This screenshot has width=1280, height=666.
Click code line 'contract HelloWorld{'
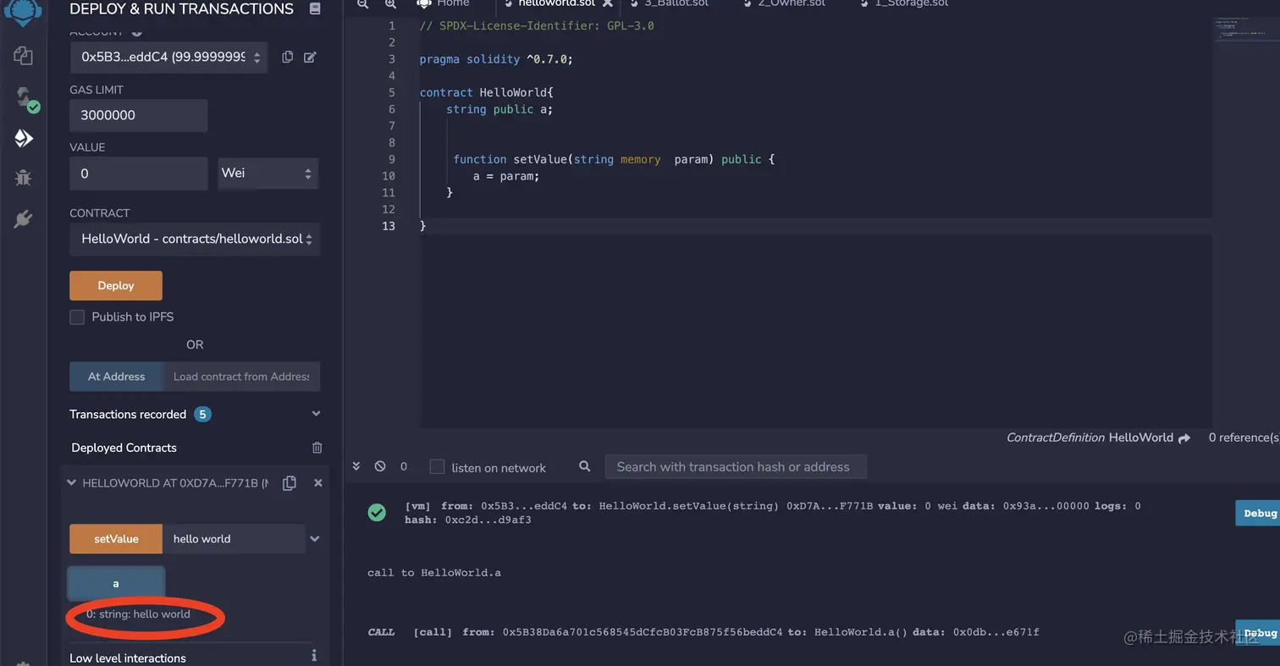486,92
